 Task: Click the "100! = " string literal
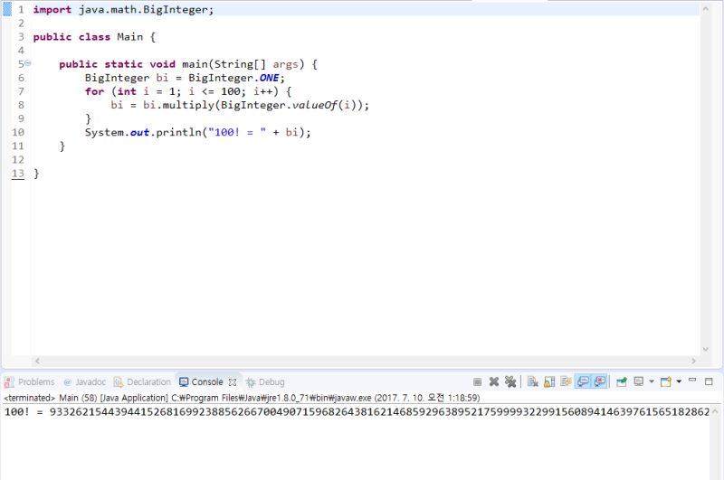coord(237,132)
